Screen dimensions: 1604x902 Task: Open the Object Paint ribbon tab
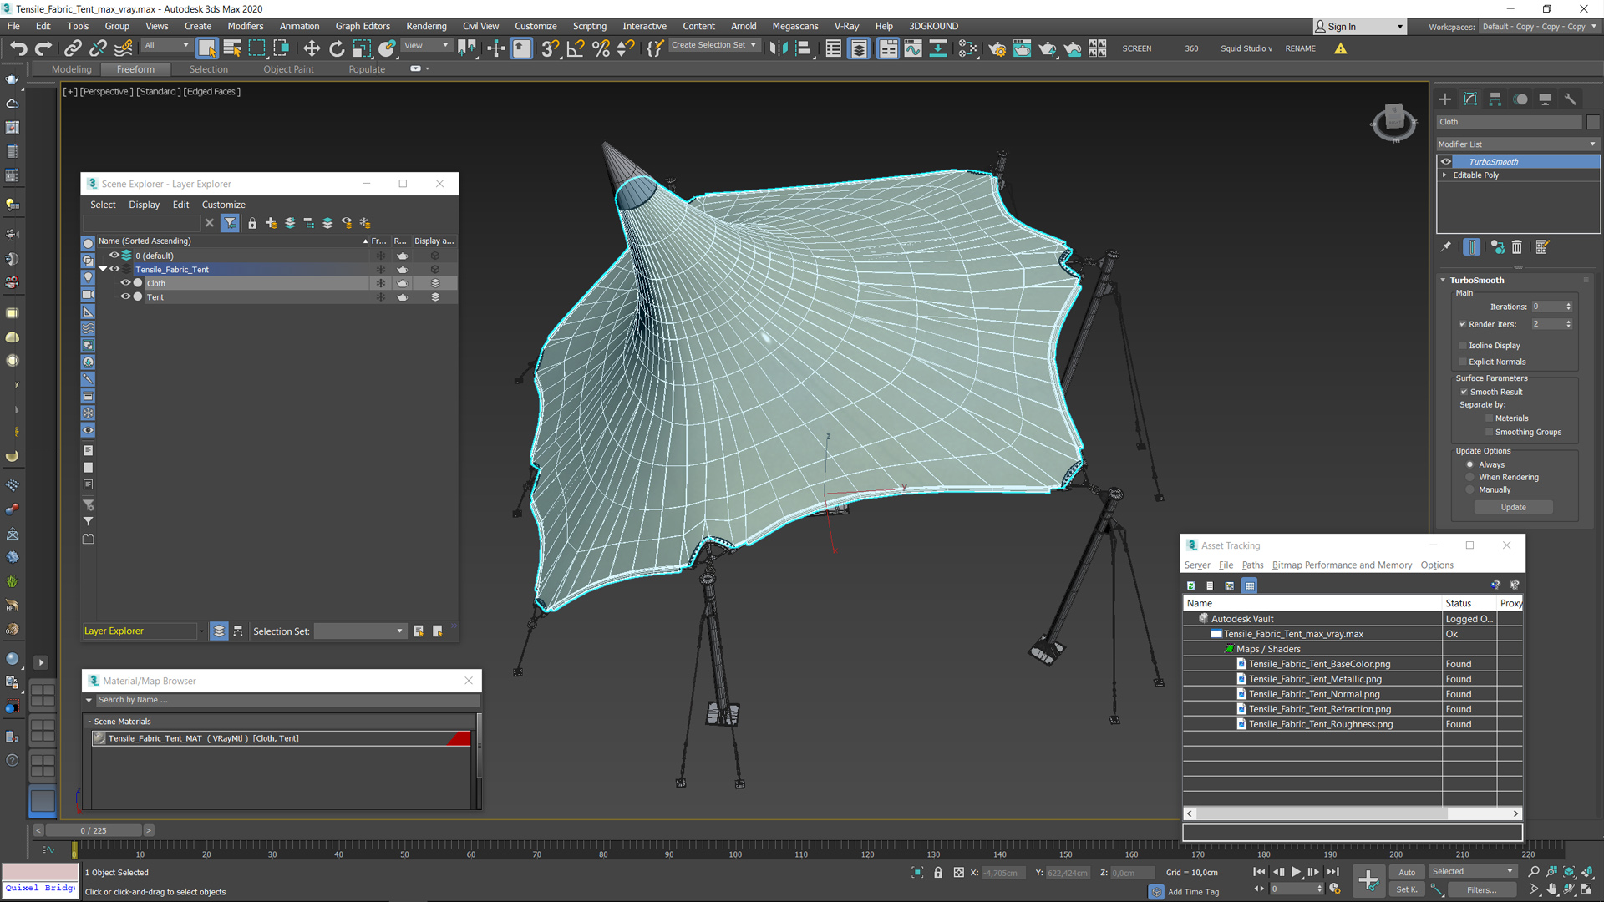289,69
